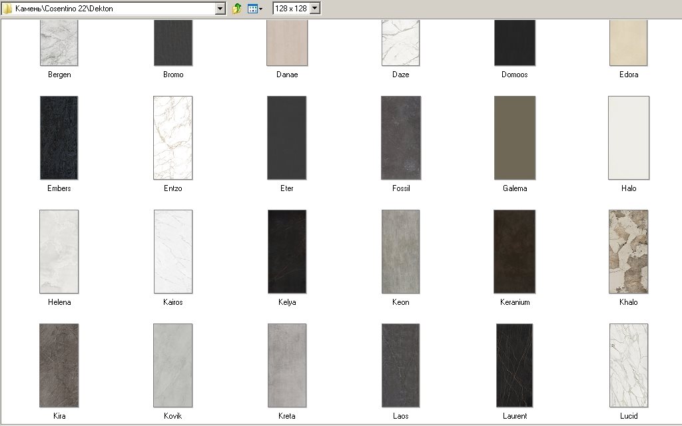The image size is (682, 426).
Task: Click the Halo name label
Action: click(629, 188)
